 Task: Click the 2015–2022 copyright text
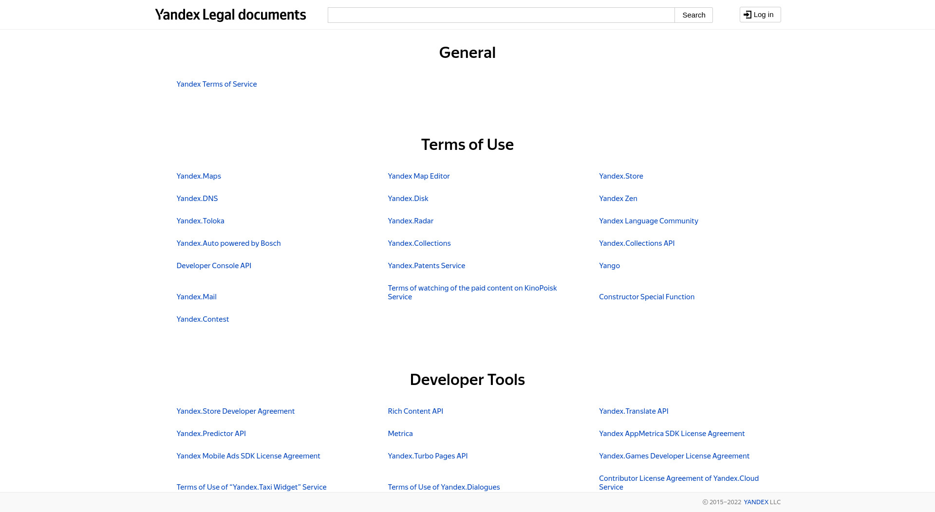pyautogui.click(x=722, y=502)
